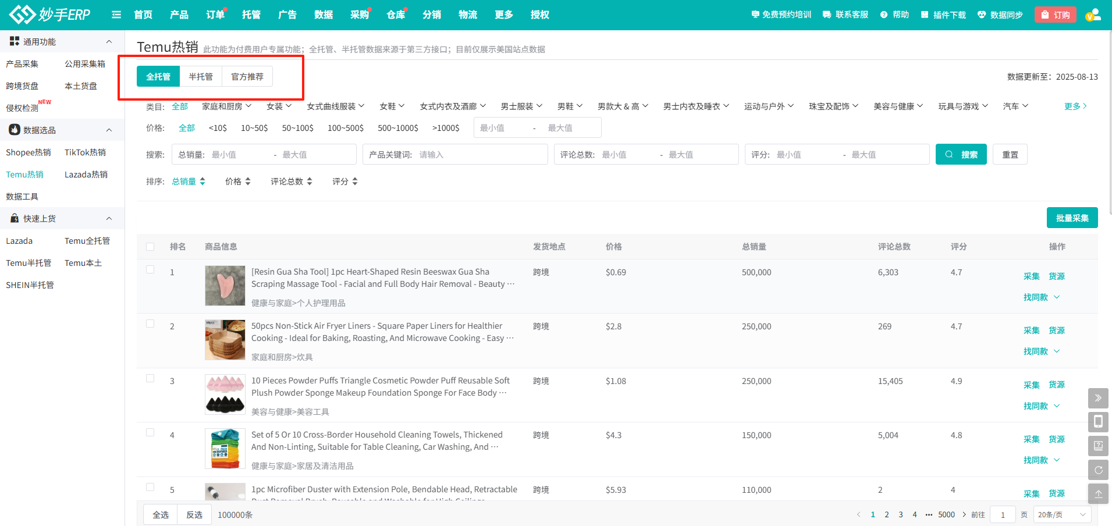Open 插件下载 plugin download
The image size is (1112, 526).
click(943, 15)
